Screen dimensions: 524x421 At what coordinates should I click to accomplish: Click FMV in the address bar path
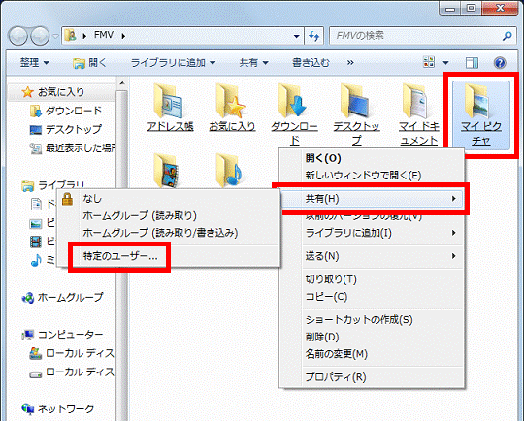click(x=104, y=35)
